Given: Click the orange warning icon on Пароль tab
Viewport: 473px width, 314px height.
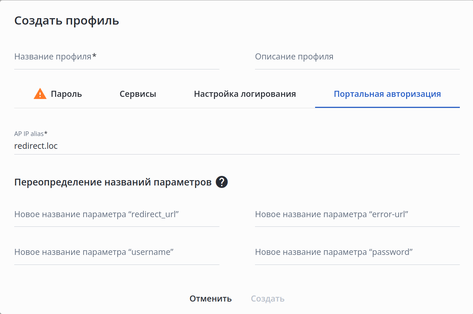Looking at the screenshot, I should 40,94.
